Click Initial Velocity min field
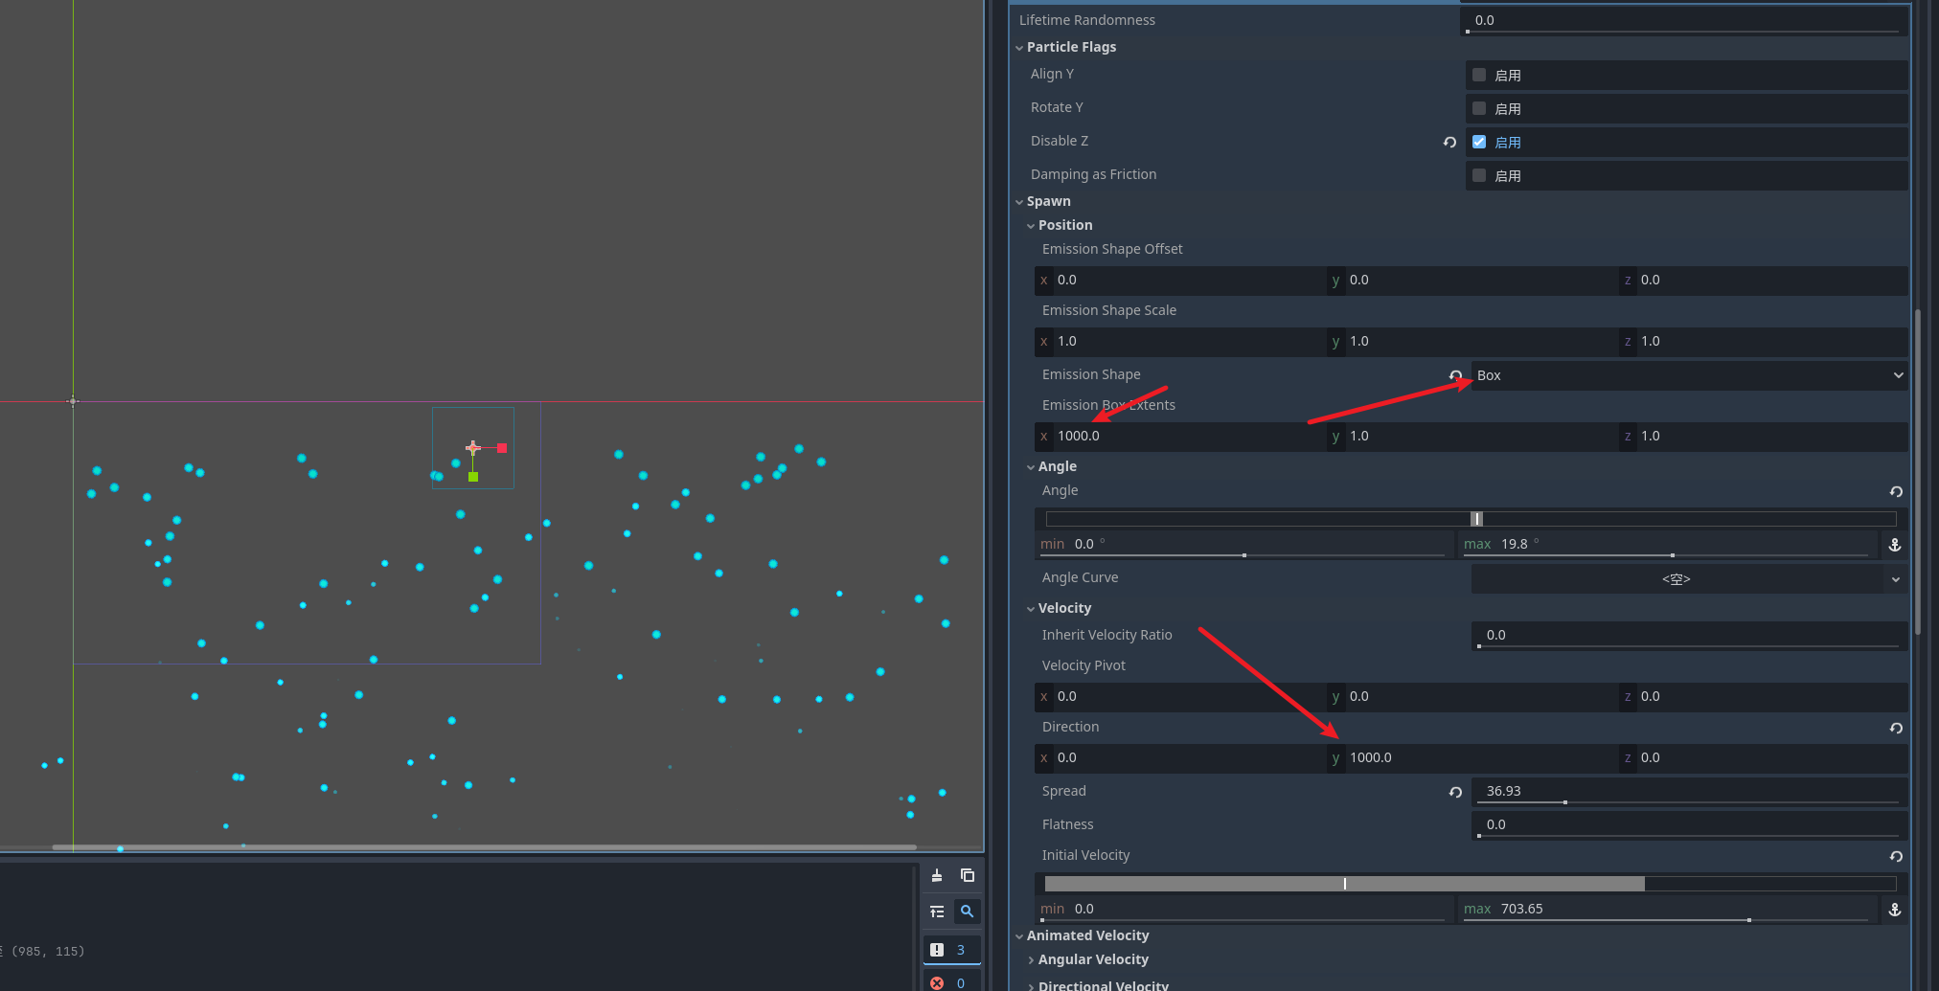The image size is (1939, 991). pyautogui.click(x=1245, y=910)
